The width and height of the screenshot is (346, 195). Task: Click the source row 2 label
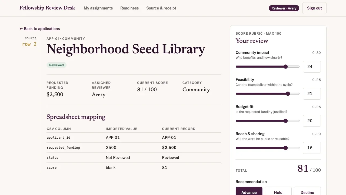coord(29,42)
